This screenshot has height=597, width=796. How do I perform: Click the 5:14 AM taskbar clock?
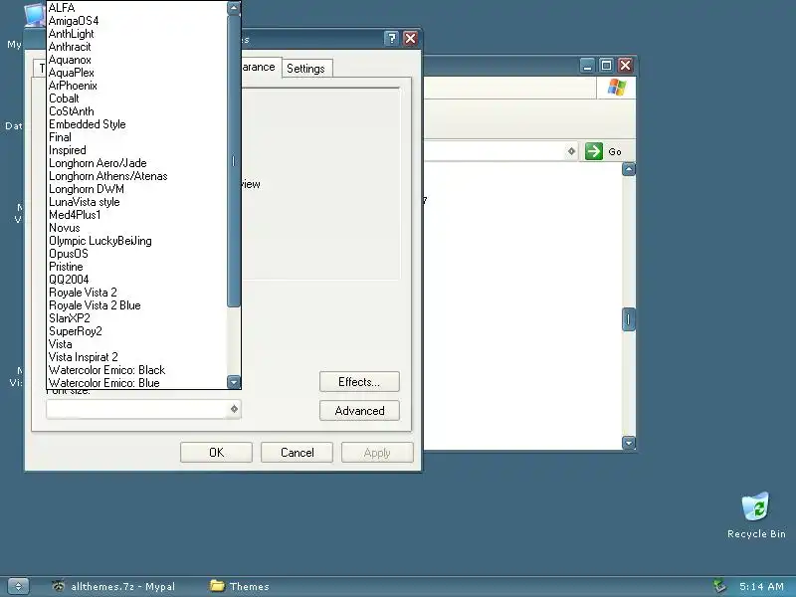point(761,586)
